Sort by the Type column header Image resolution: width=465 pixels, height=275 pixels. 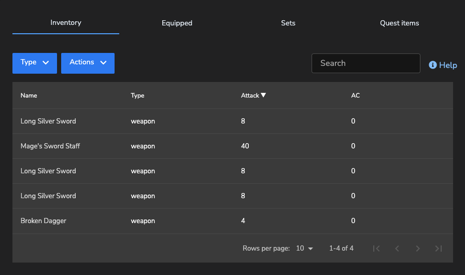[x=137, y=95]
